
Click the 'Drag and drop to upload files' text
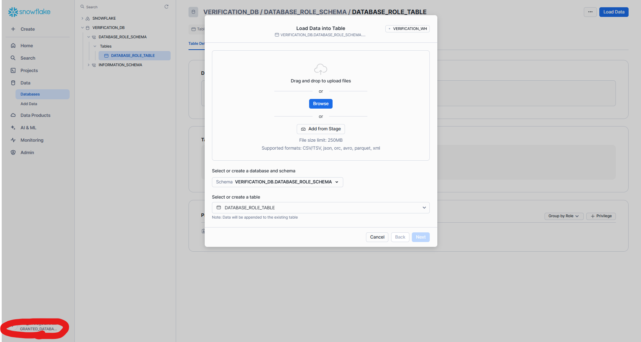point(320,81)
